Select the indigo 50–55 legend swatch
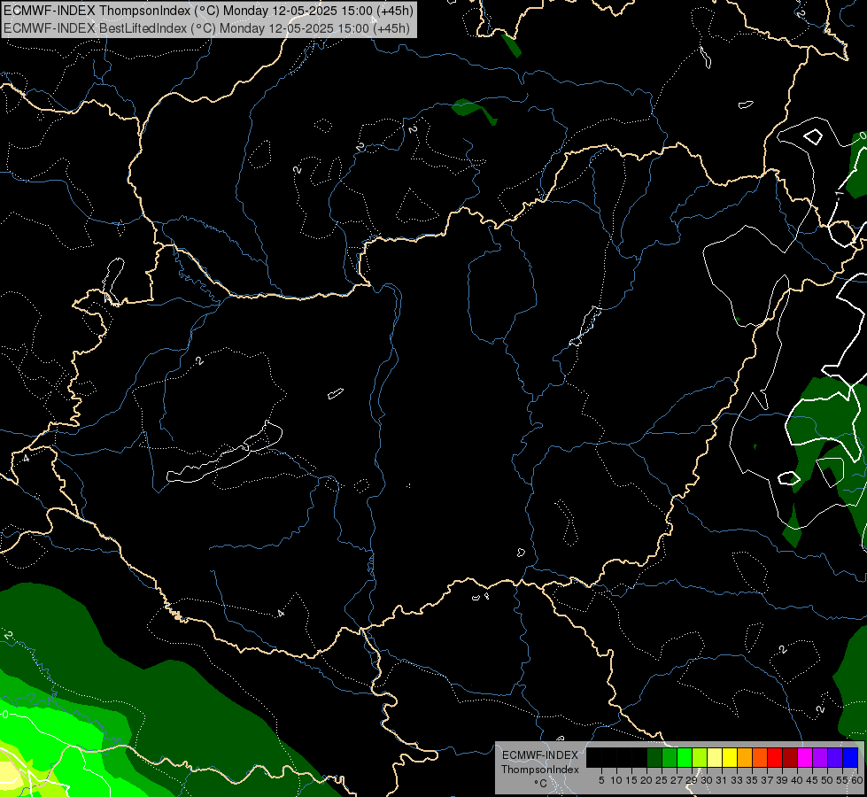 click(835, 757)
